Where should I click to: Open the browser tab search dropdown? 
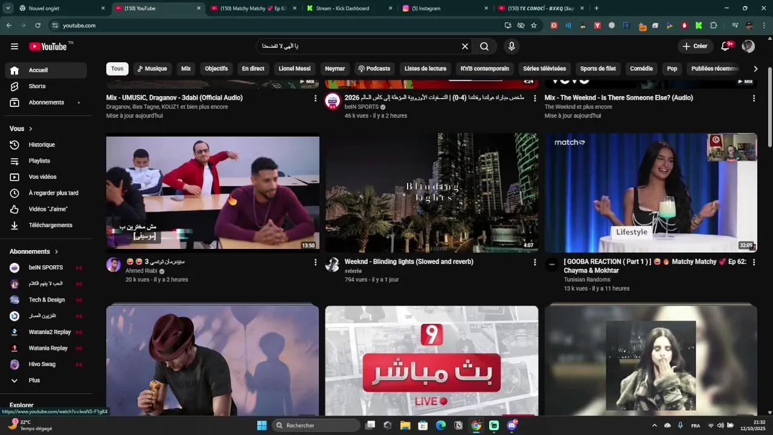[x=8, y=8]
